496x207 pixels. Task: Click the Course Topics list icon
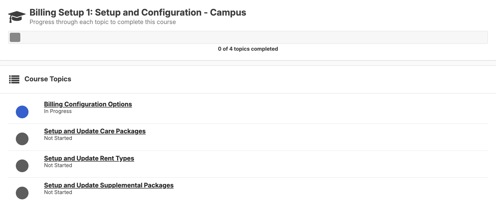click(x=14, y=79)
